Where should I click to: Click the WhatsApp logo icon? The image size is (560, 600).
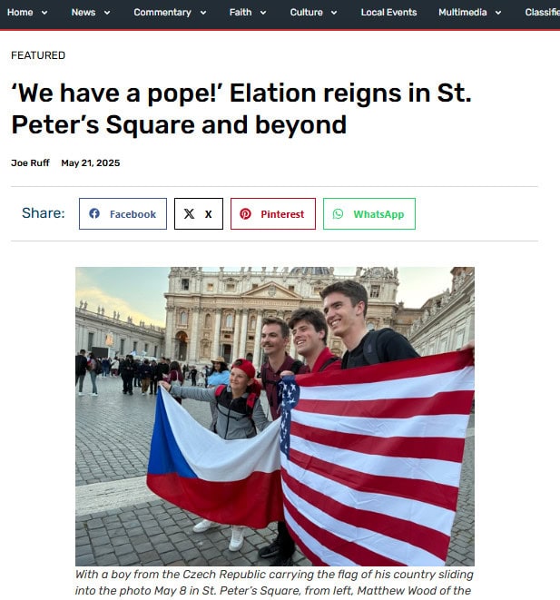(x=338, y=213)
